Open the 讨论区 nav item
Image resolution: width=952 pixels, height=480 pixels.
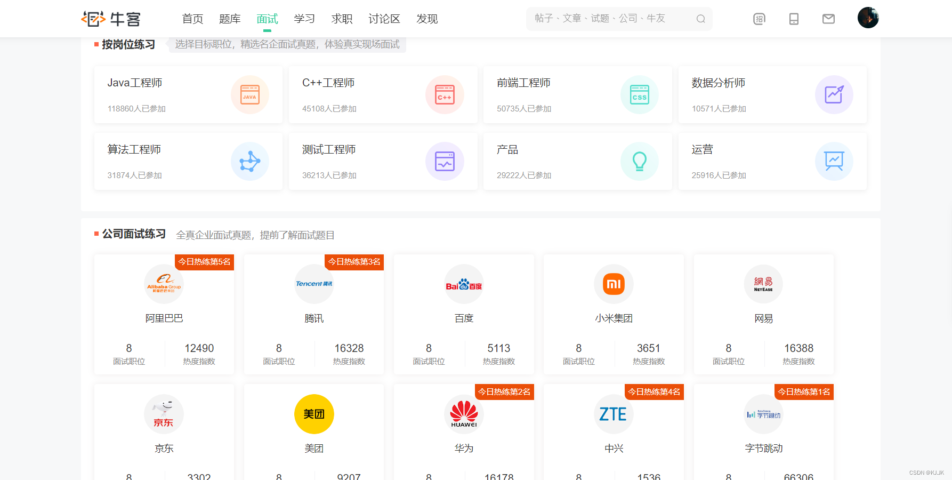[x=384, y=19]
